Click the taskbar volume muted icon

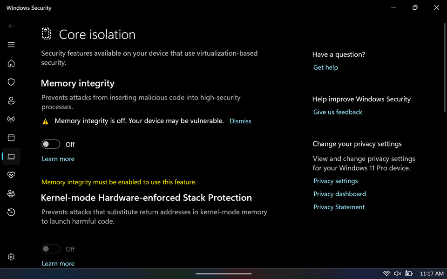[x=398, y=273]
